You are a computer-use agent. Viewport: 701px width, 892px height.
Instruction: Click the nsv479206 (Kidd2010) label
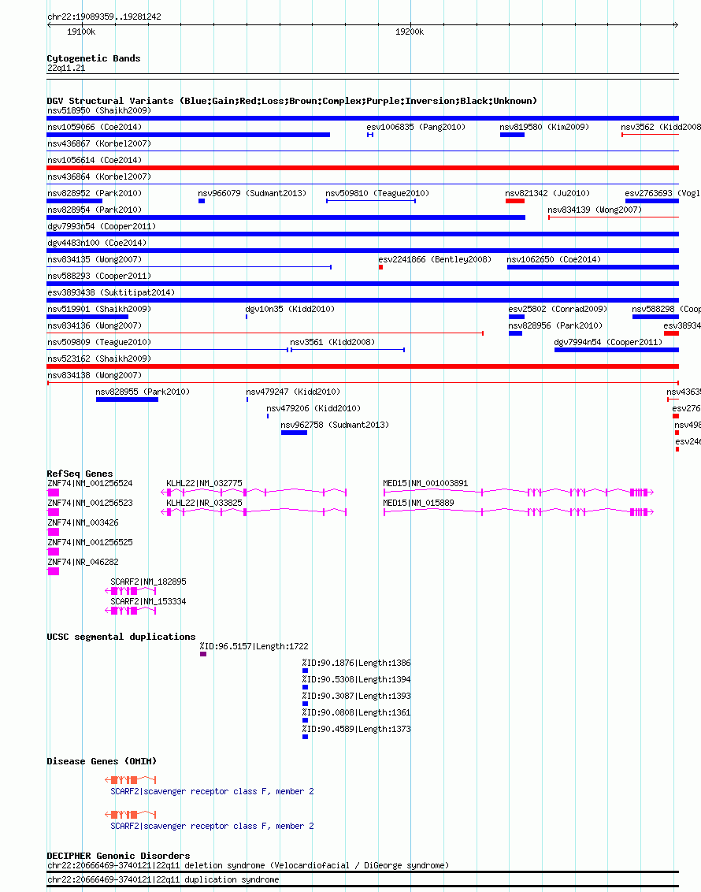(313, 407)
